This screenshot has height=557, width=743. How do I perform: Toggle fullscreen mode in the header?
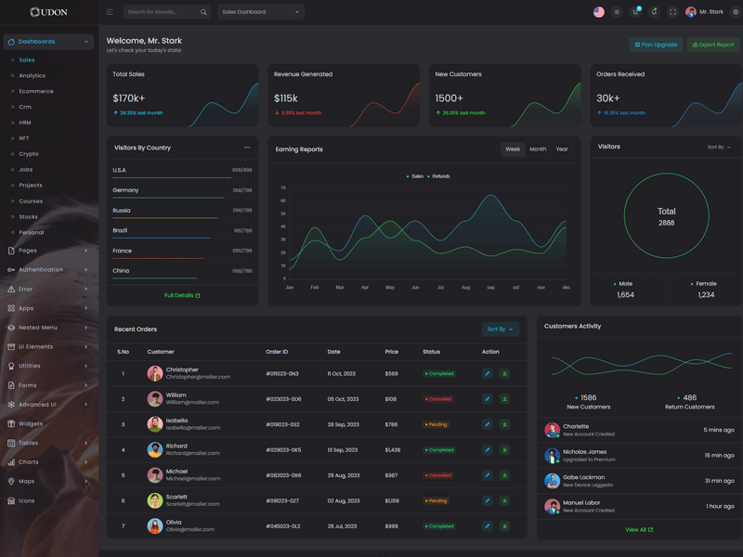(672, 12)
